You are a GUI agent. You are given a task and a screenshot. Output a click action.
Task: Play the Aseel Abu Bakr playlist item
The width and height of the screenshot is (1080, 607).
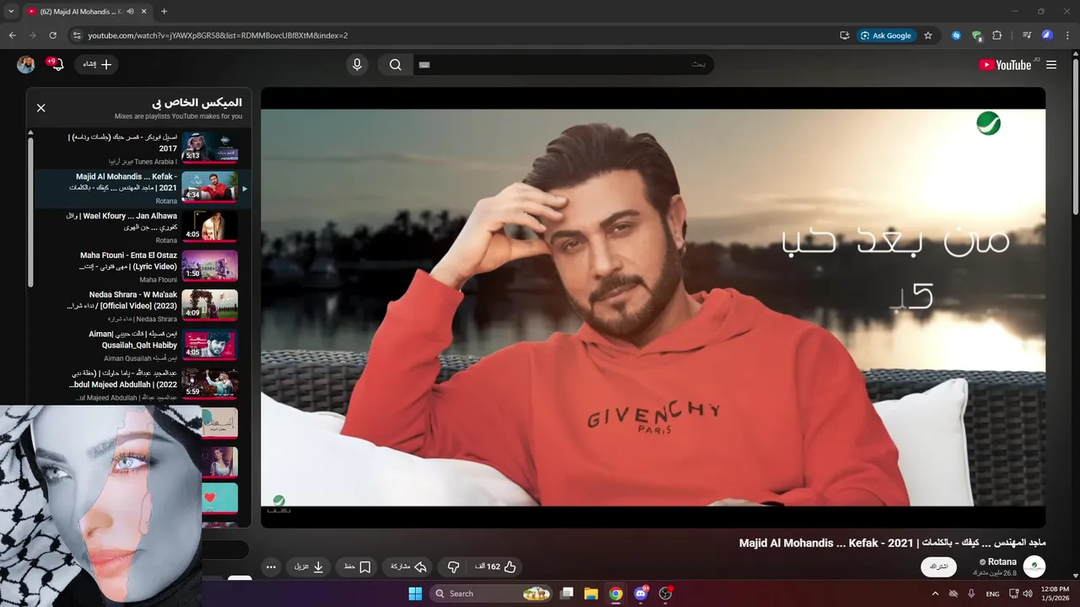coord(142,148)
